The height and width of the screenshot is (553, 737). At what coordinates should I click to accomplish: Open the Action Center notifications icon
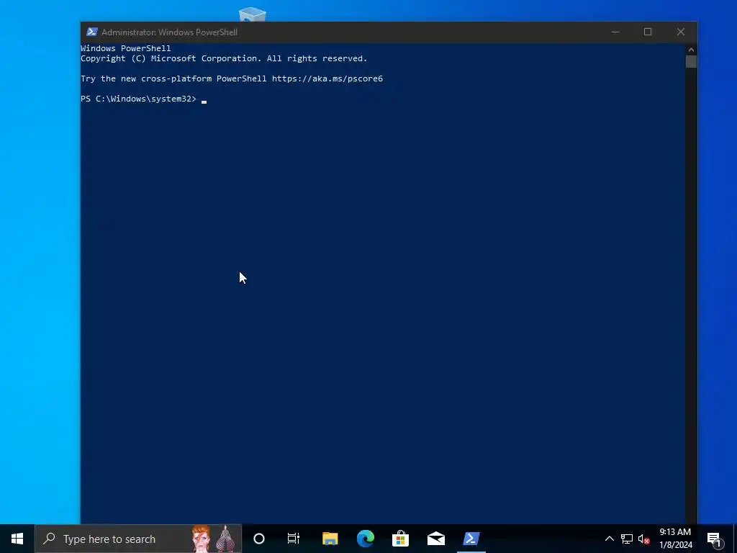pyautogui.click(x=713, y=539)
